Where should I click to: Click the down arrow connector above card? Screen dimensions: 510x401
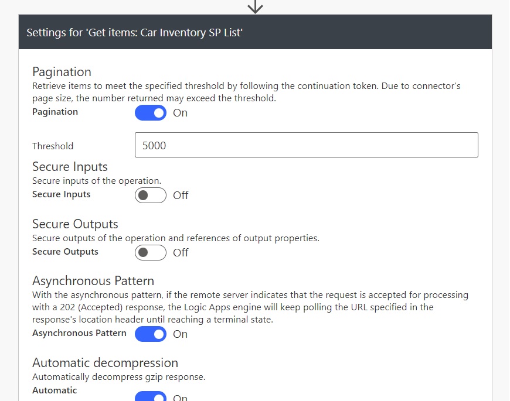(255, 6)
